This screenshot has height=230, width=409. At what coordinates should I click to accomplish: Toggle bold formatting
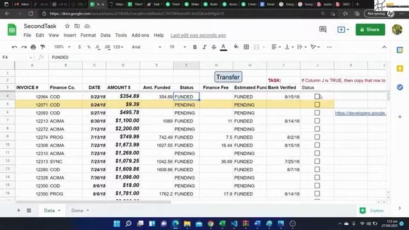pyautogui.click(x=195, y=47)
